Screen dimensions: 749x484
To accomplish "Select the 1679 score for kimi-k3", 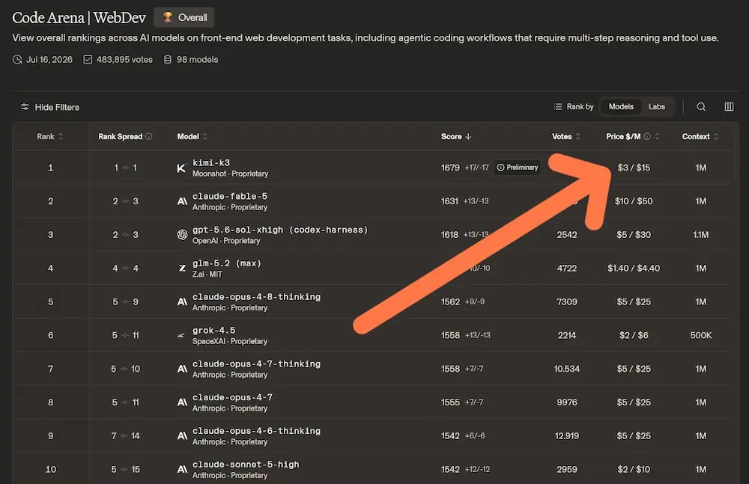I will click(x=450, y=168).
